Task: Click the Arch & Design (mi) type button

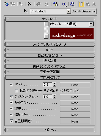Action: 84,11
